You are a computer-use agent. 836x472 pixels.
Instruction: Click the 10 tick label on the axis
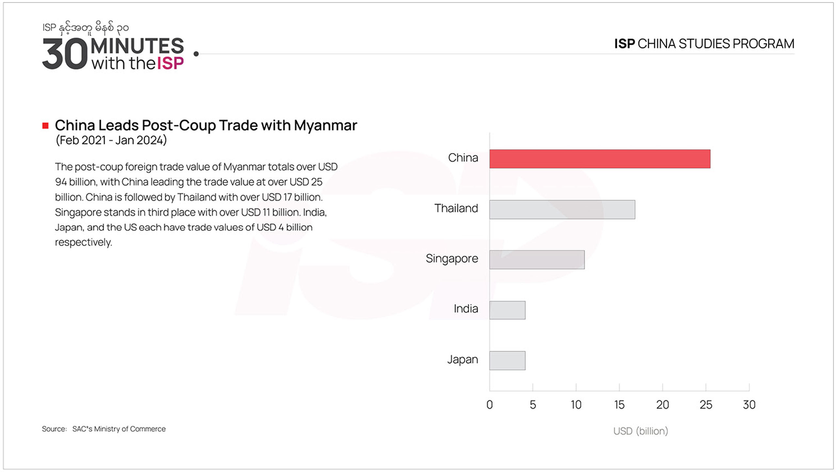576,405
